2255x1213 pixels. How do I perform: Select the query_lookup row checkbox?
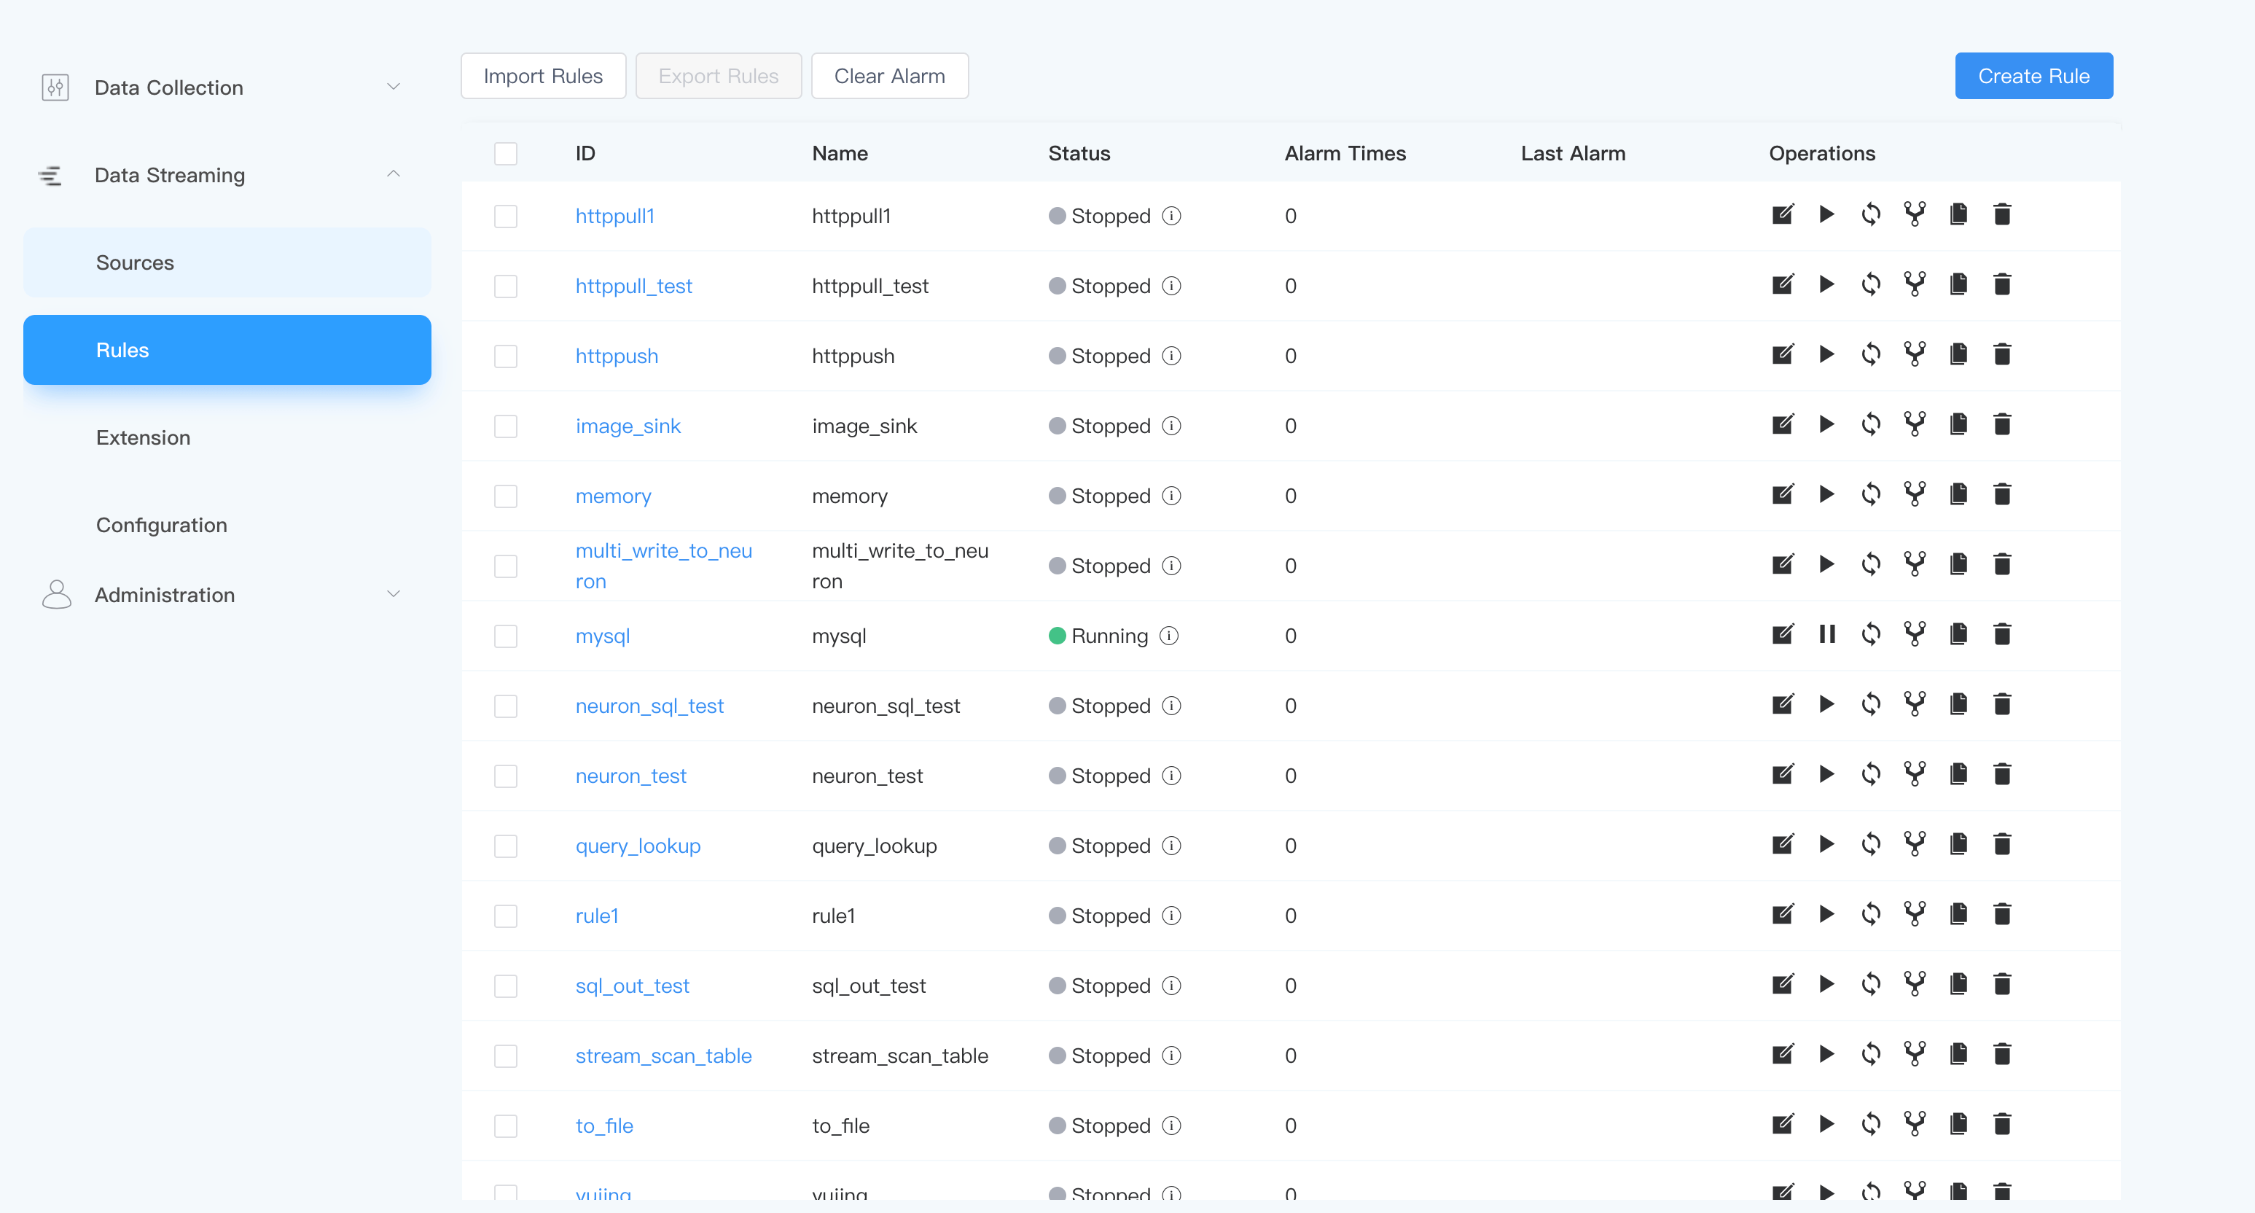505,845
